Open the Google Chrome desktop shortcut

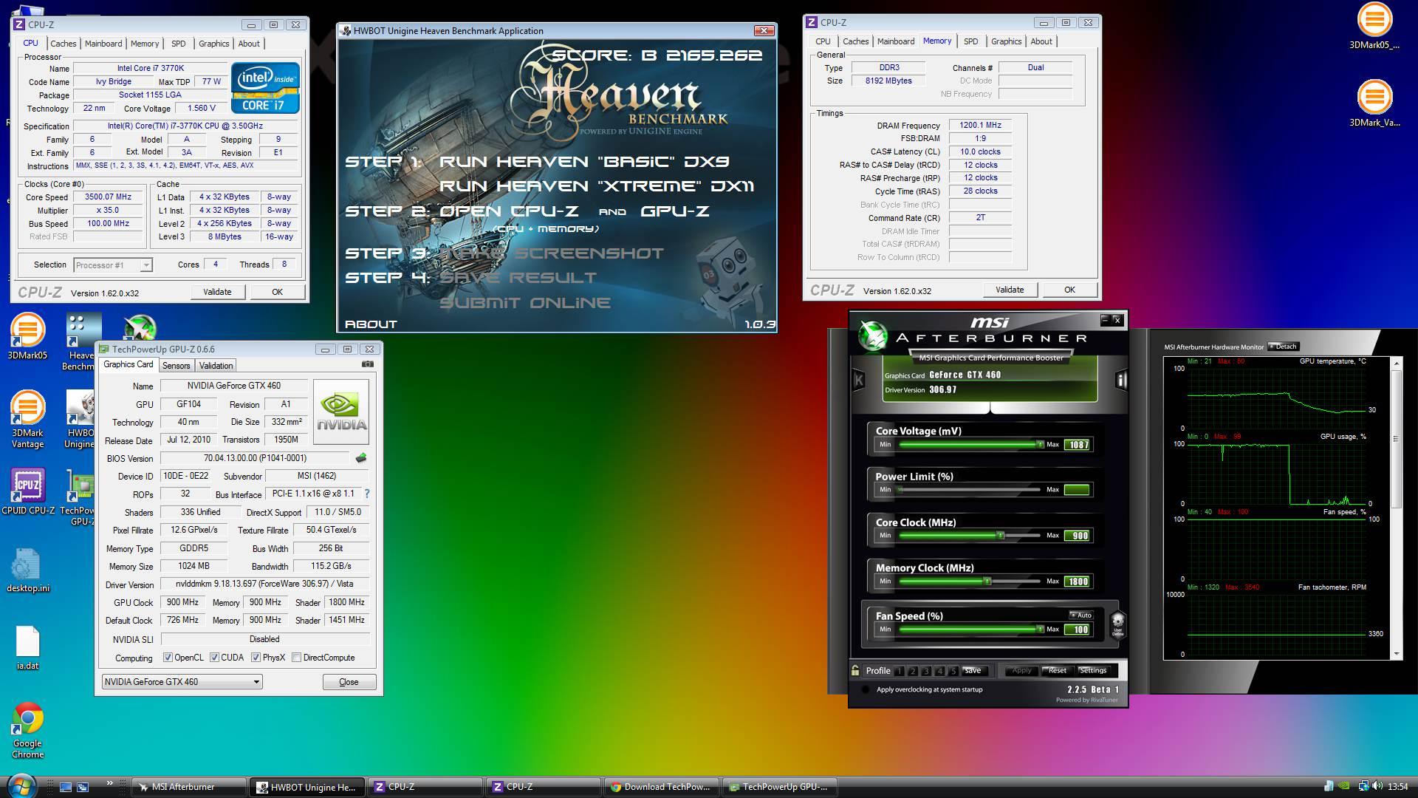(27, 730)
